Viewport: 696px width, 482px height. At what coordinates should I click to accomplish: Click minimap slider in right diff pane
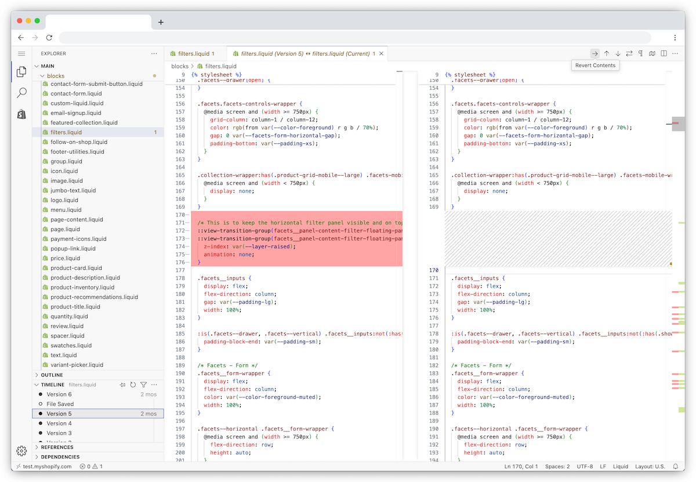678,124
